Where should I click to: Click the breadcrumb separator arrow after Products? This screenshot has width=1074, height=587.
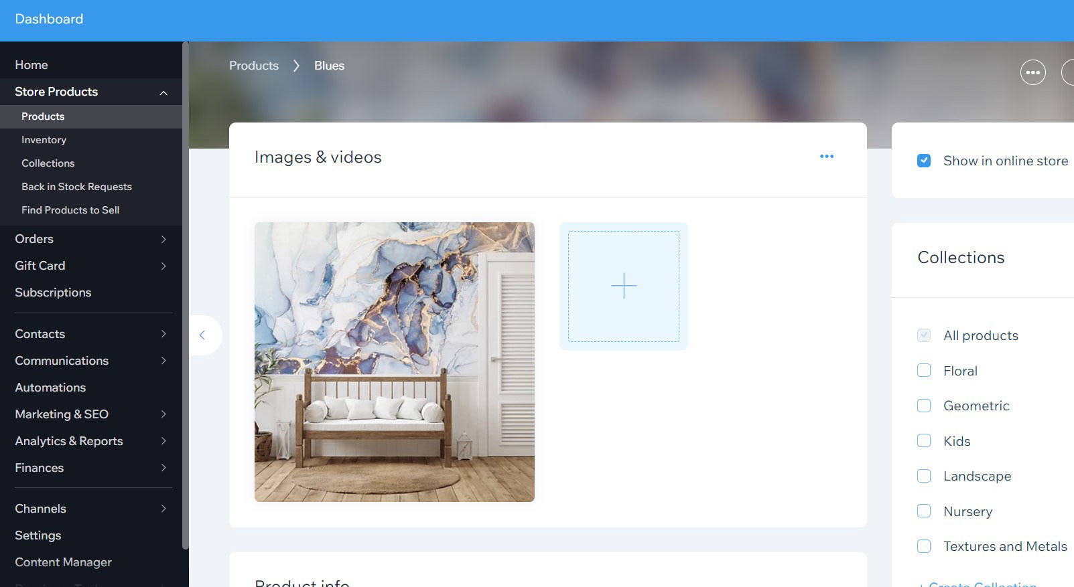pos(296,66)
